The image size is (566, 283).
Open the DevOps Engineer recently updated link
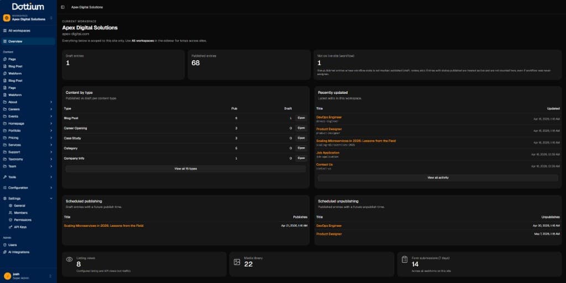[x=329, y=117]
